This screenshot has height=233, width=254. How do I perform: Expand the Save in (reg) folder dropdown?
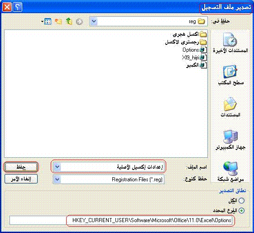(x=94, y=21)
